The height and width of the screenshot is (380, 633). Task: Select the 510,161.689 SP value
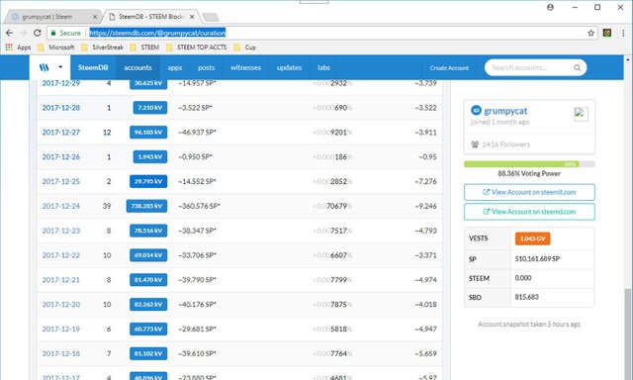tap(537, 259)
